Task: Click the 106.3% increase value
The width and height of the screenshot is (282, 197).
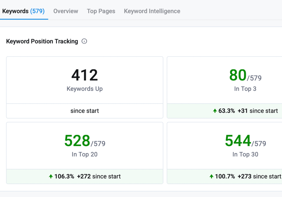Action: 64,176
